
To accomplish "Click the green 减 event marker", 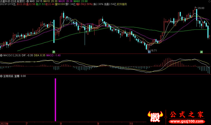I will coord(202,52).
